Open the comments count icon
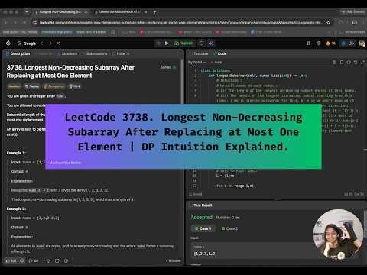 pyautogui.click(x=34, y=260)
